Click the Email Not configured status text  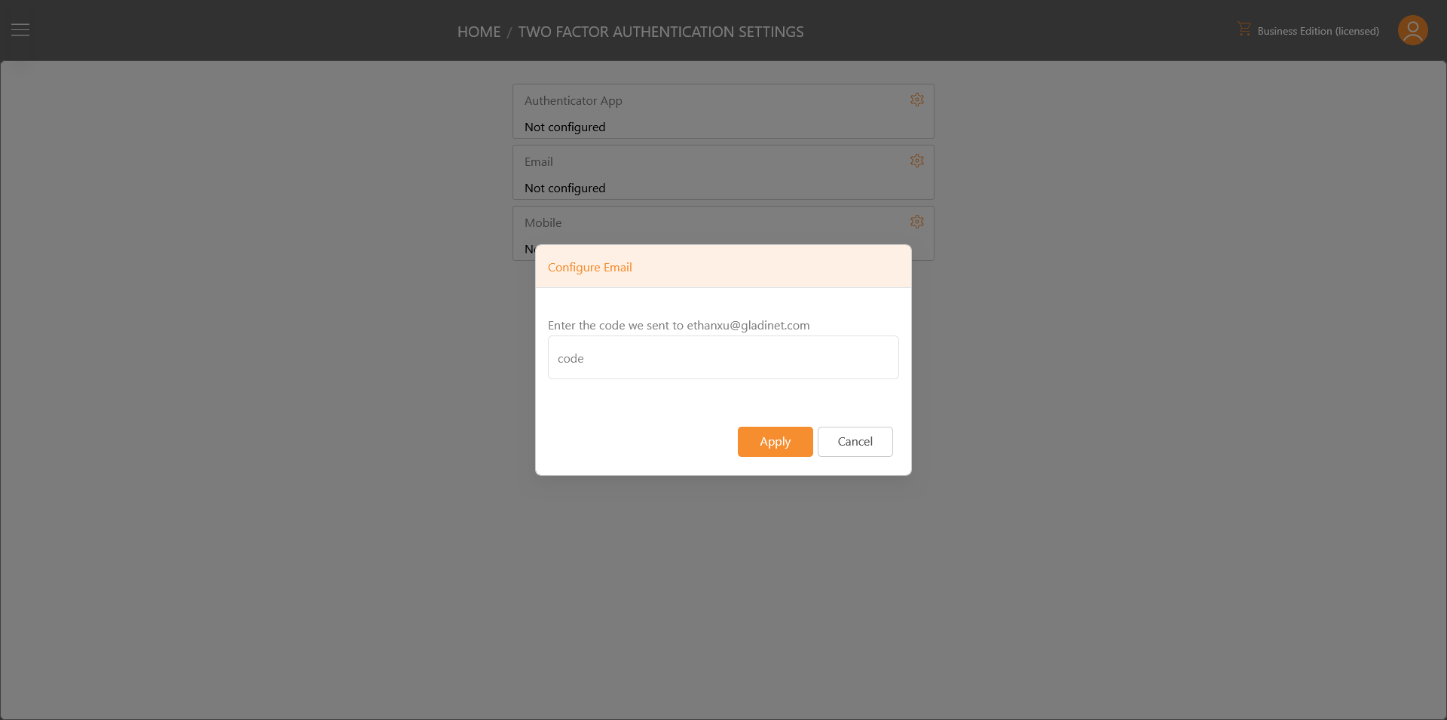tap(565, 188)
